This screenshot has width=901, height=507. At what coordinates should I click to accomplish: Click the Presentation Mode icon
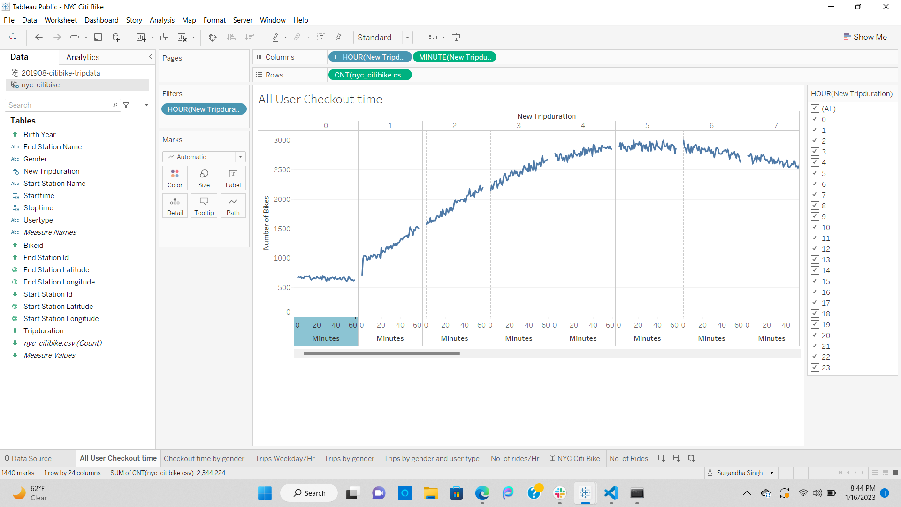click(x=456, y=37)
